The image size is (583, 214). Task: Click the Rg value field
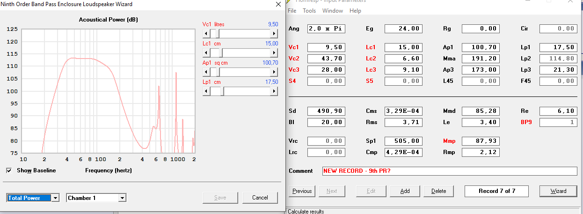(x=481, y=29)
